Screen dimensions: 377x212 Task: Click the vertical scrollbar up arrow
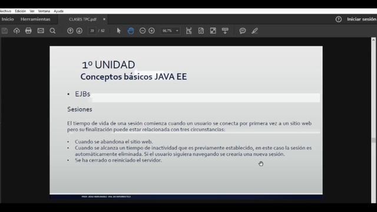(373, 40)
